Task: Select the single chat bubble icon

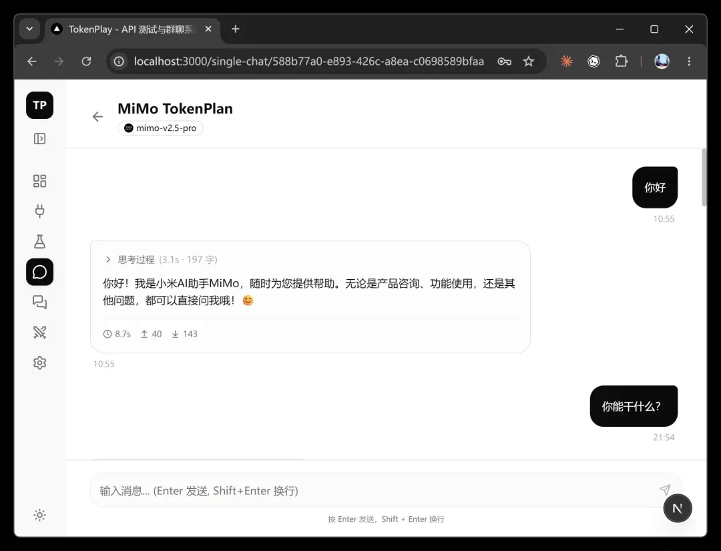Action: coord(39,272)
